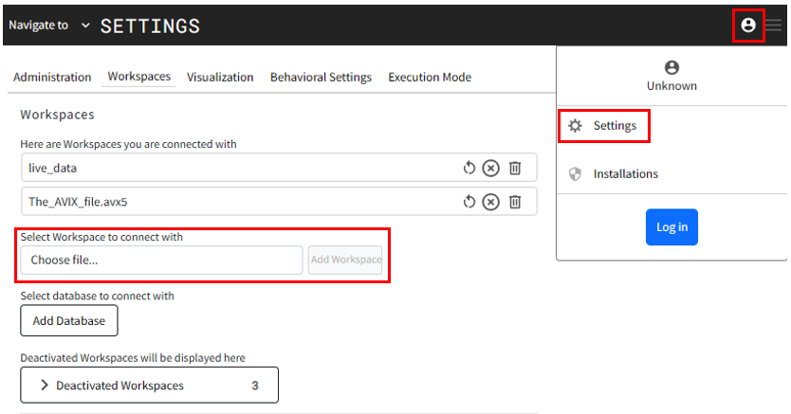Open the Visualization tab
Image resolution: width=791 pixels, height=414 pixels.
tap(220, 77)
